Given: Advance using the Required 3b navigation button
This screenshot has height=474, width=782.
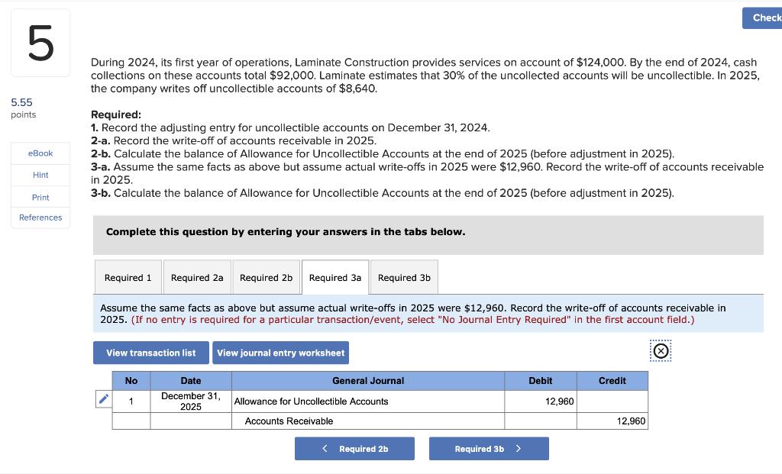Looking at the screenshot, I should [x=489, y=448].
